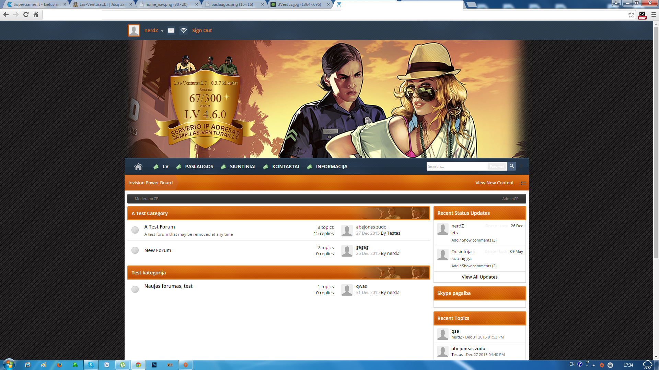The image size is (659, 370).
Task: Open Photoshop from taskbar
Action: click(154, 365)
